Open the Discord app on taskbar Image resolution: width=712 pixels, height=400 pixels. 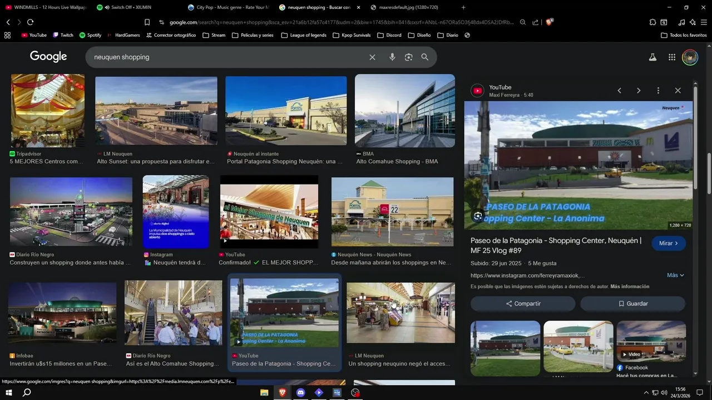(x=301, y=393)
